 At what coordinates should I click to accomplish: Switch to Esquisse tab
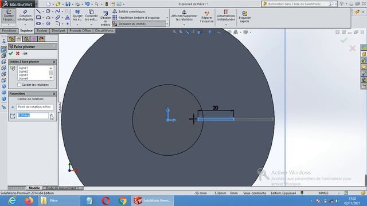tap(26, 30)
